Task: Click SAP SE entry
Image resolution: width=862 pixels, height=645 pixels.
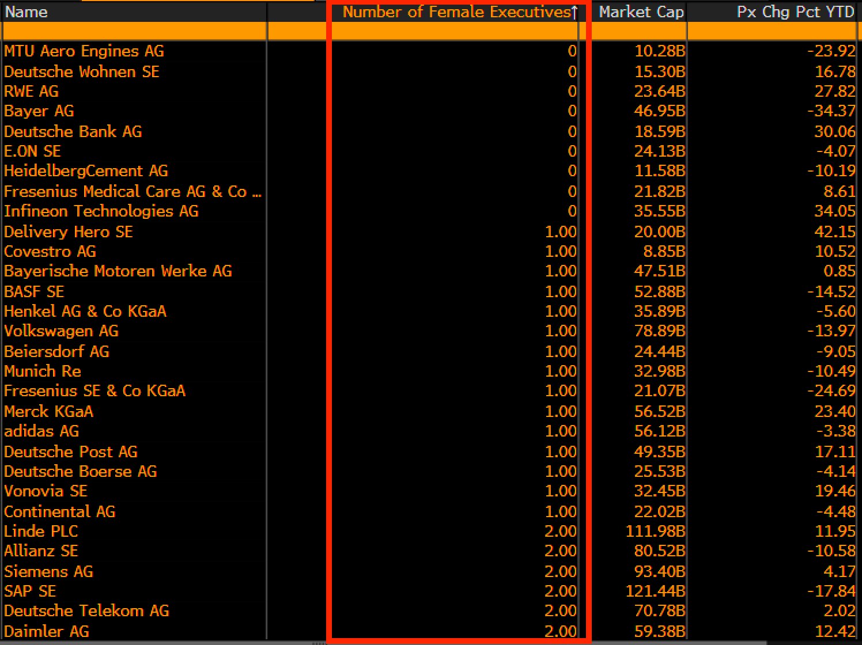Action: click(30, 591)
